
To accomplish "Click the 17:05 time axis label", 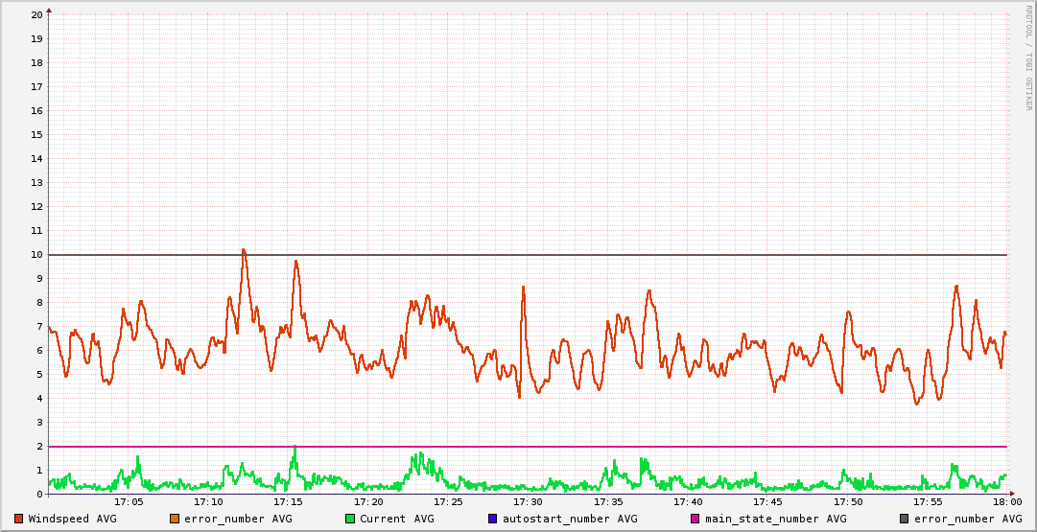I will pyautogui.click(x=129, y=501).
